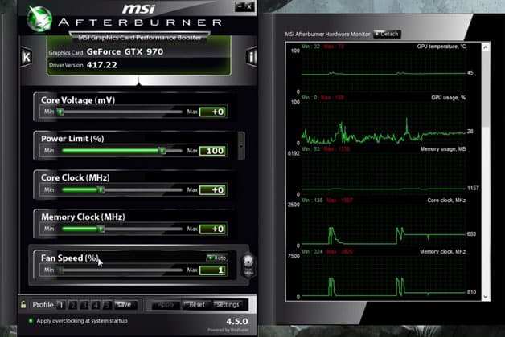Select Profile slot 2
This screenshot has width=505, height=337.
click(72, 305)
